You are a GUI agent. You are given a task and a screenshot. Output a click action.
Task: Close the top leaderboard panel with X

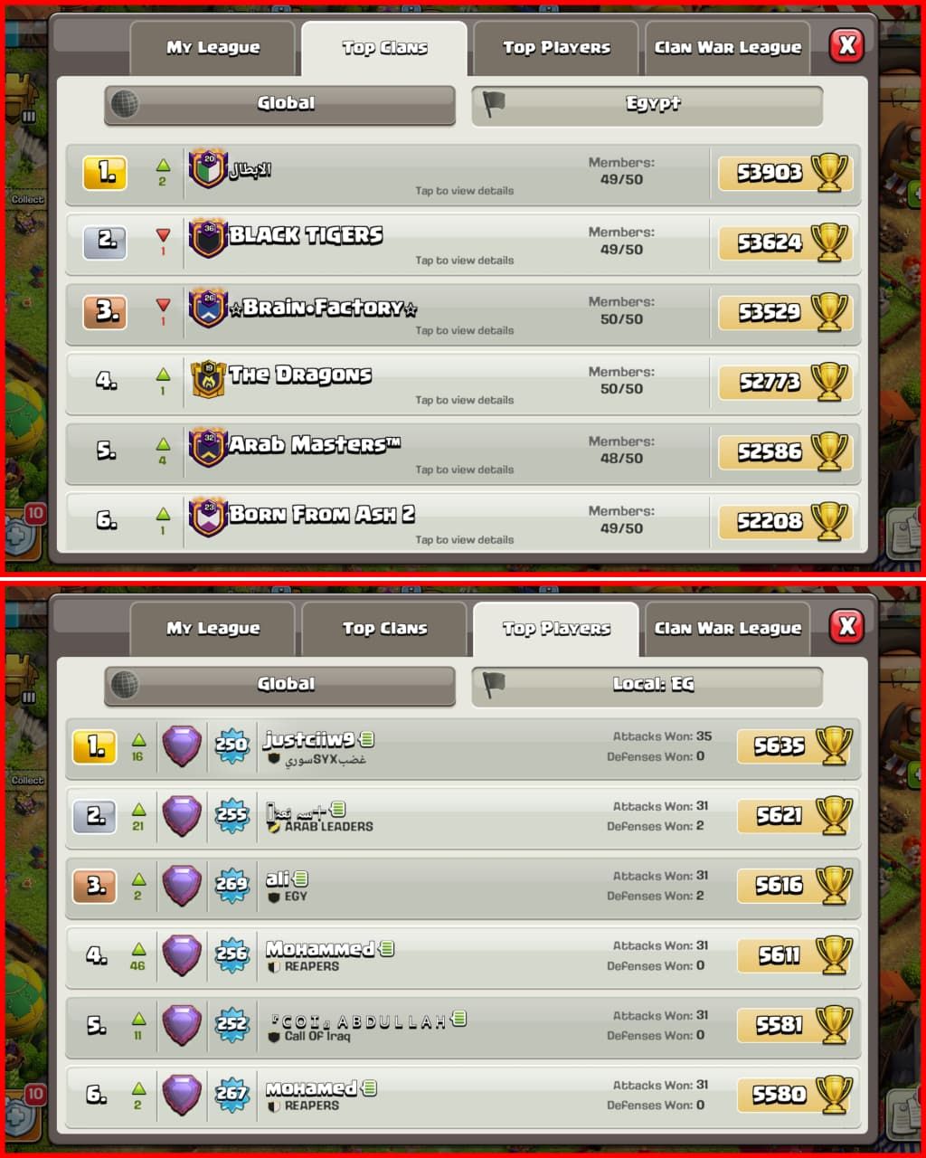846,45
